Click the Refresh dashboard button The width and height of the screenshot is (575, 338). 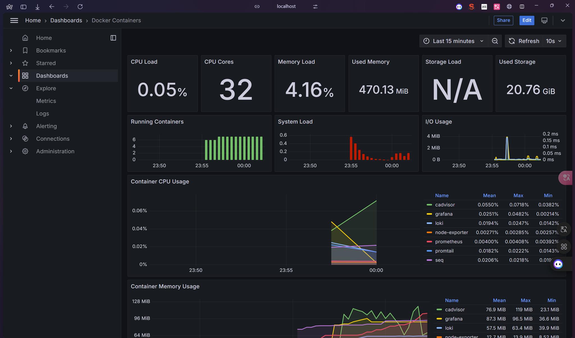524,41
